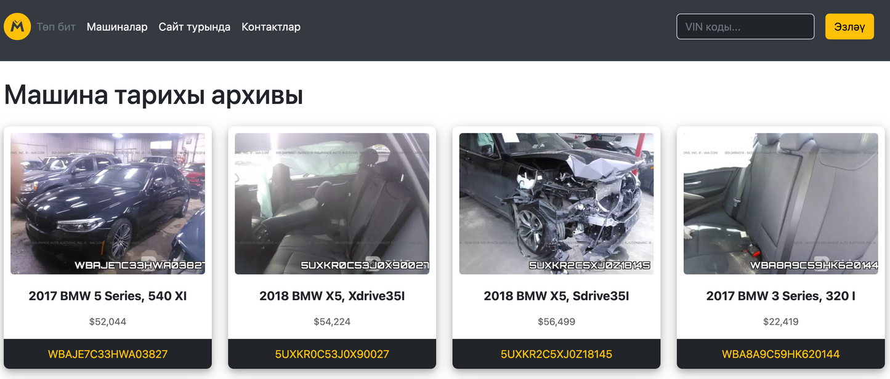
Task: Select the 2018 BMW X5, Sdrive35I title
Action: tap(556, 296)
